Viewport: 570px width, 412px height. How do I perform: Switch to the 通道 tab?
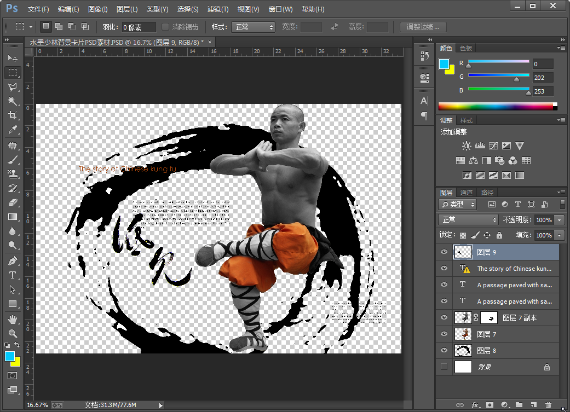pyautogui.click(x=467, y=193)
